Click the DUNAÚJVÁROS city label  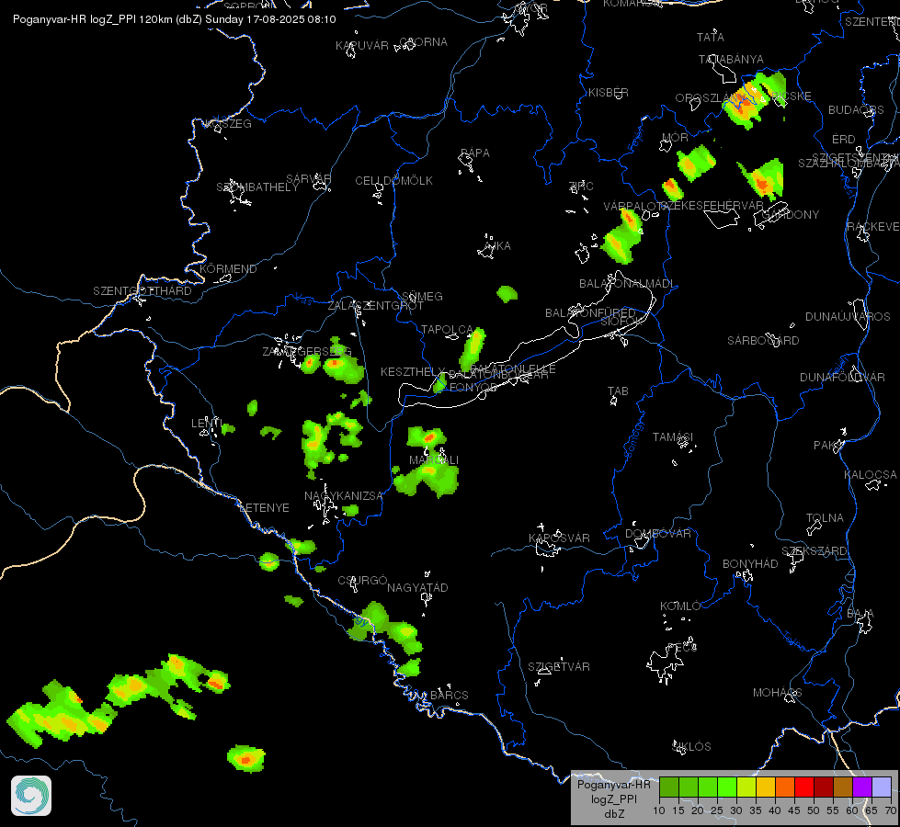[x=848, y=317]
